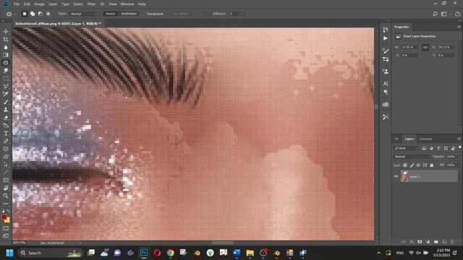463x260 pixels.
Task: Select the Brush tool
Action: [x=6, y=102]
